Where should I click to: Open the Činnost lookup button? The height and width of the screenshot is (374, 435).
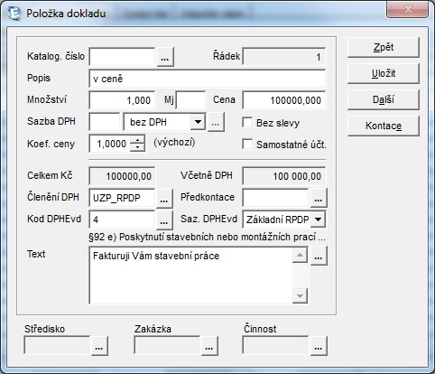(x=319, y=346)
